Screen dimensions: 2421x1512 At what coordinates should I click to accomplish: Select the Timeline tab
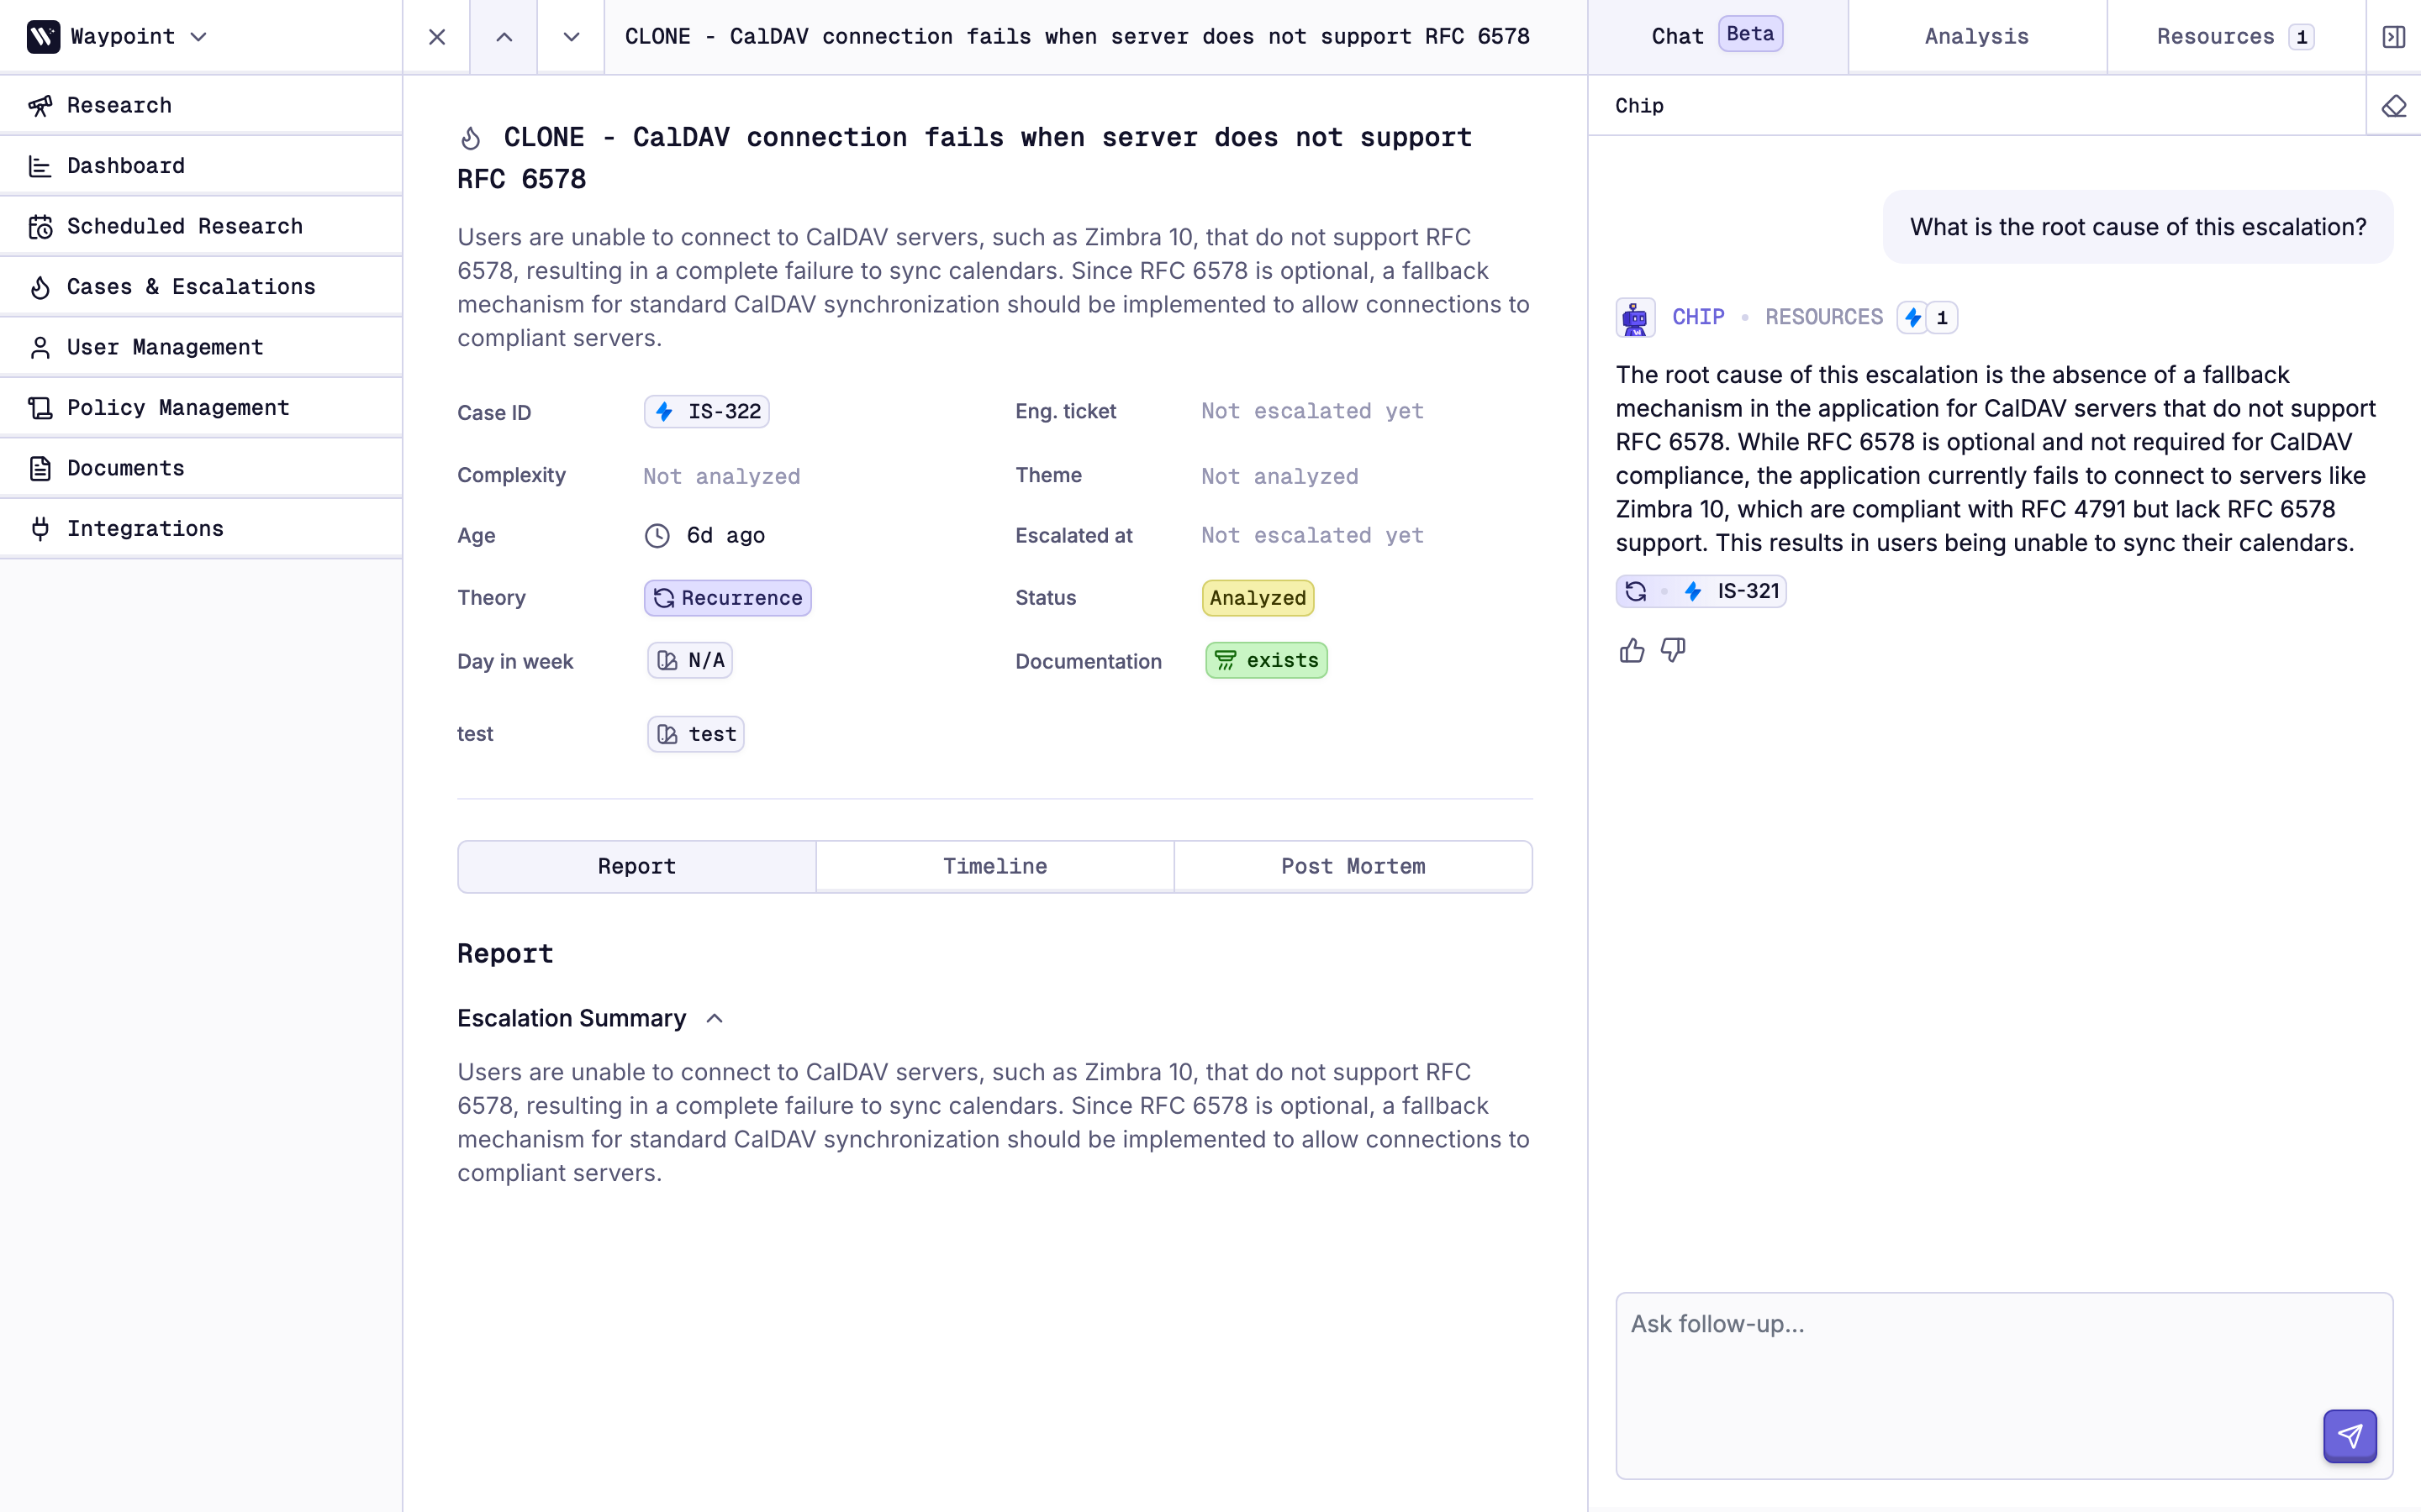995,866
